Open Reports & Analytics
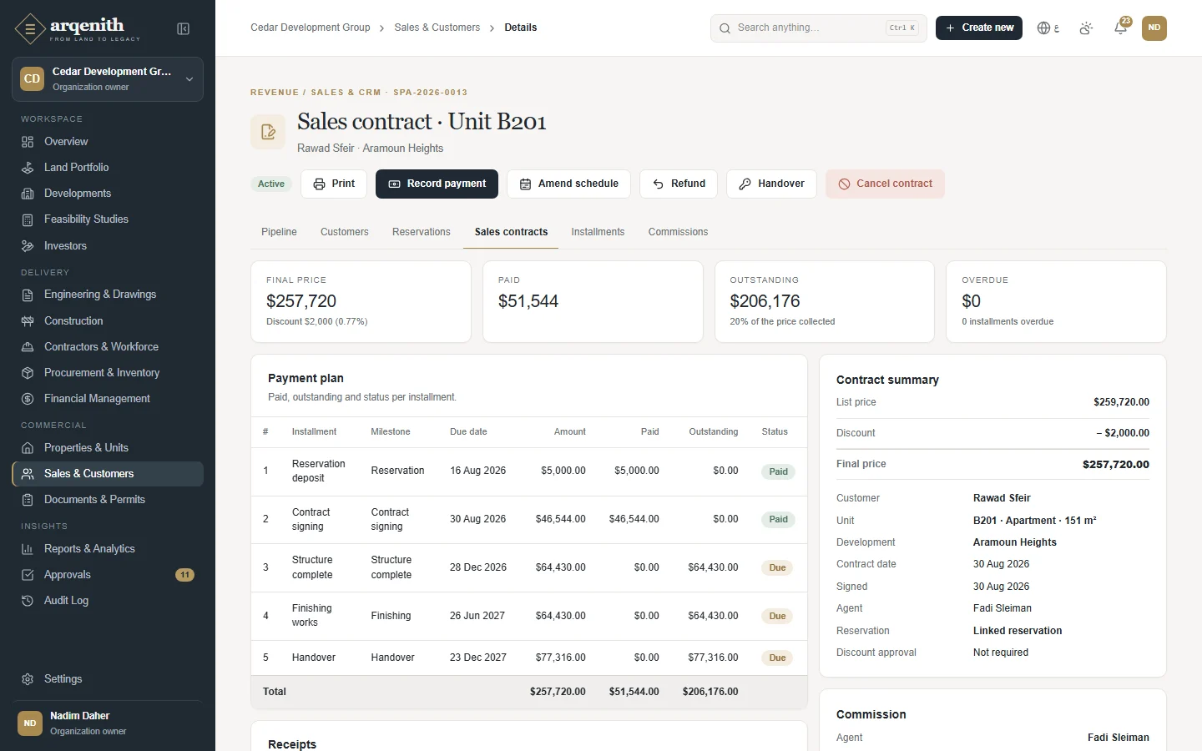 click(108, 549)
